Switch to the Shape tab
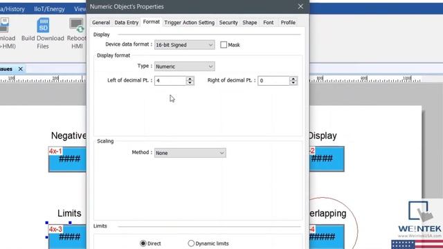 click(249, 23)
